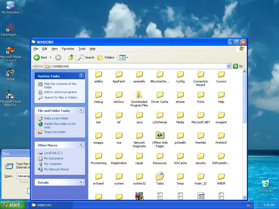279x209 pixels.
Task: Open the View menu
Action: [x=54, y=49]
